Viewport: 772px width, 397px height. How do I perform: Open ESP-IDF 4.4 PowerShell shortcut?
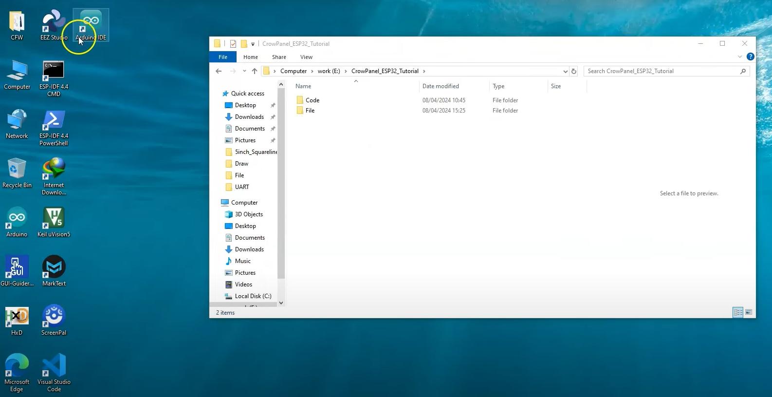54,128
